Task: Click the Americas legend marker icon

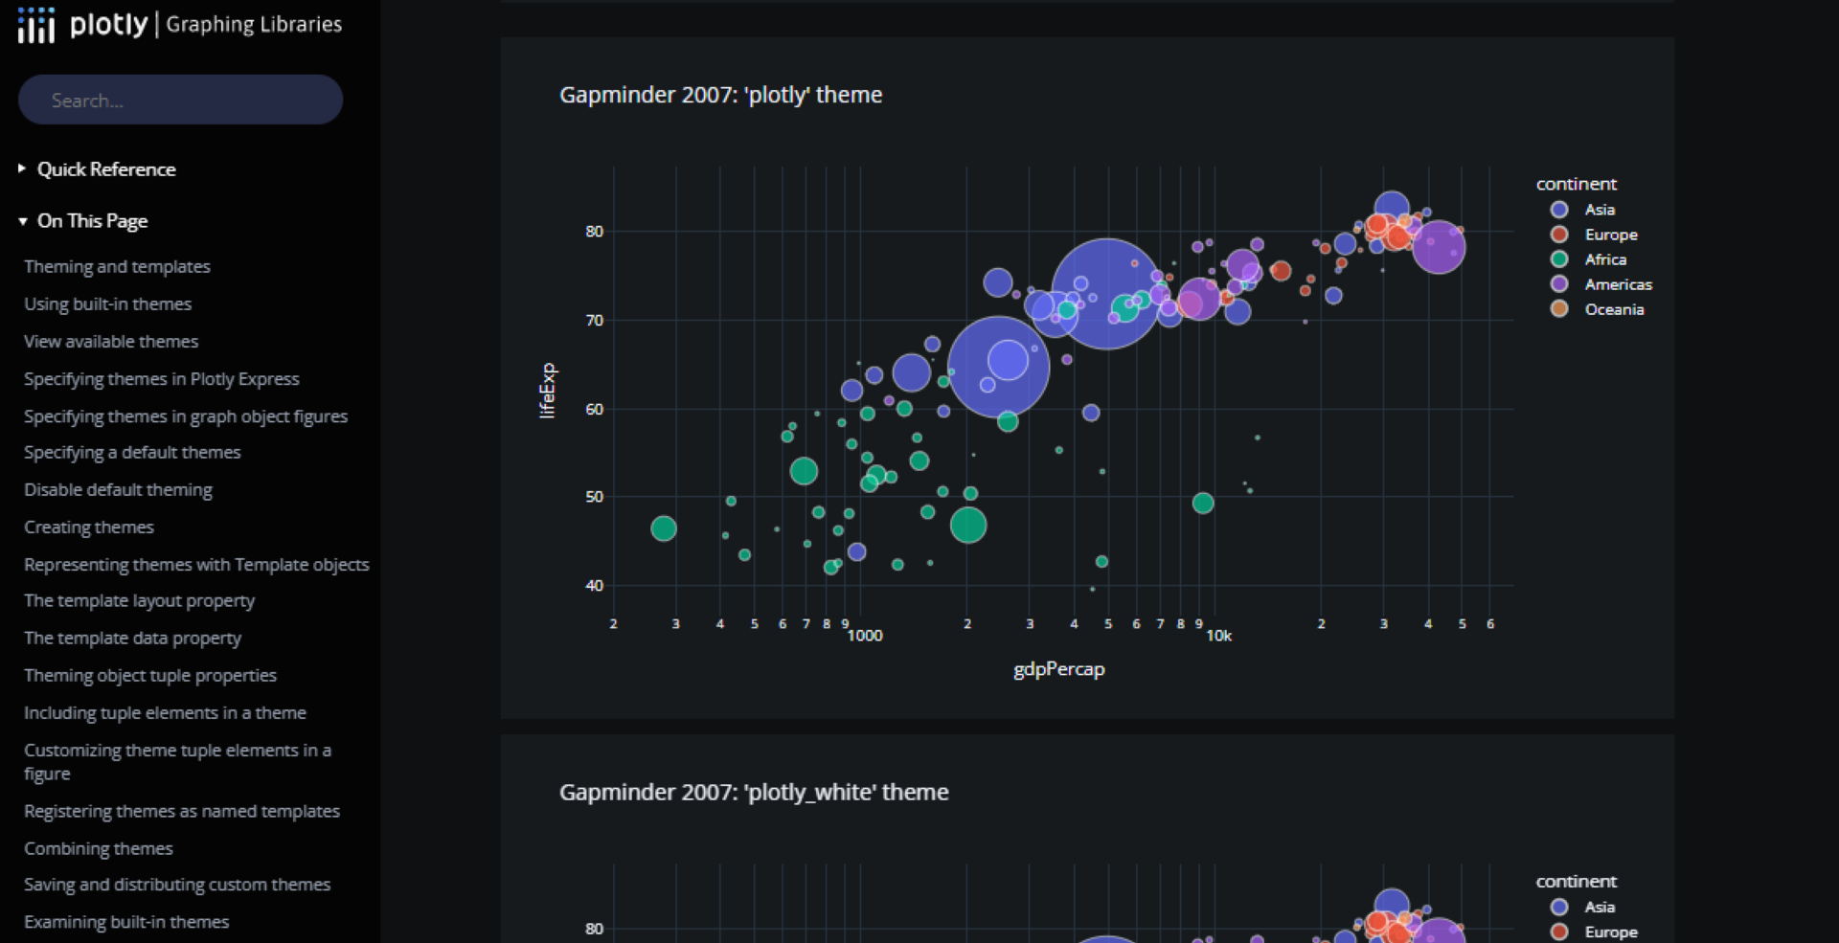Action: point(1558,283)
